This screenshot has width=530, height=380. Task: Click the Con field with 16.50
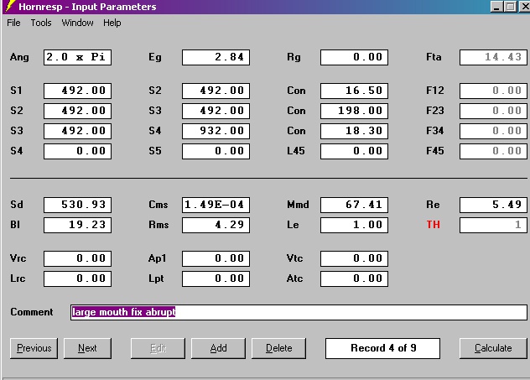point(354,91)
